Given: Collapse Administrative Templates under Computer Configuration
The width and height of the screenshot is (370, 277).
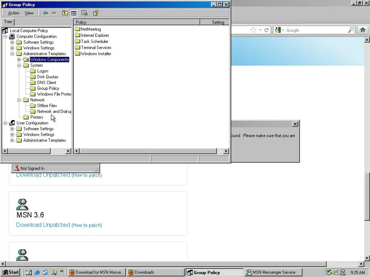Looking at the screenshot, I should click(12, 54).
